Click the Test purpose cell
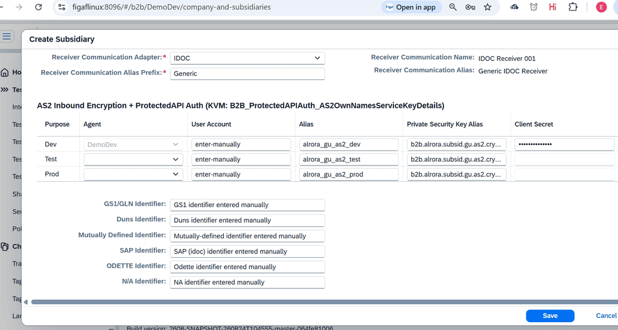The width and height of the screenshot is (618, 330). (x=51, y=160)
